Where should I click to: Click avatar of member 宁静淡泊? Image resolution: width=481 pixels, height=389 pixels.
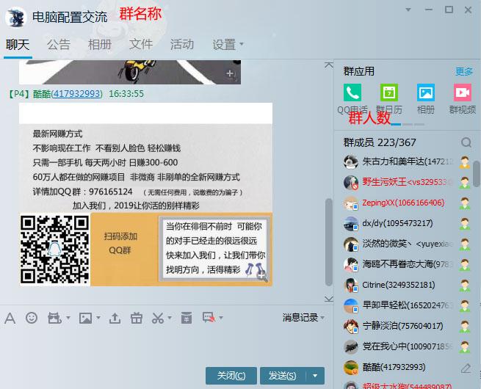click(351, 326)
